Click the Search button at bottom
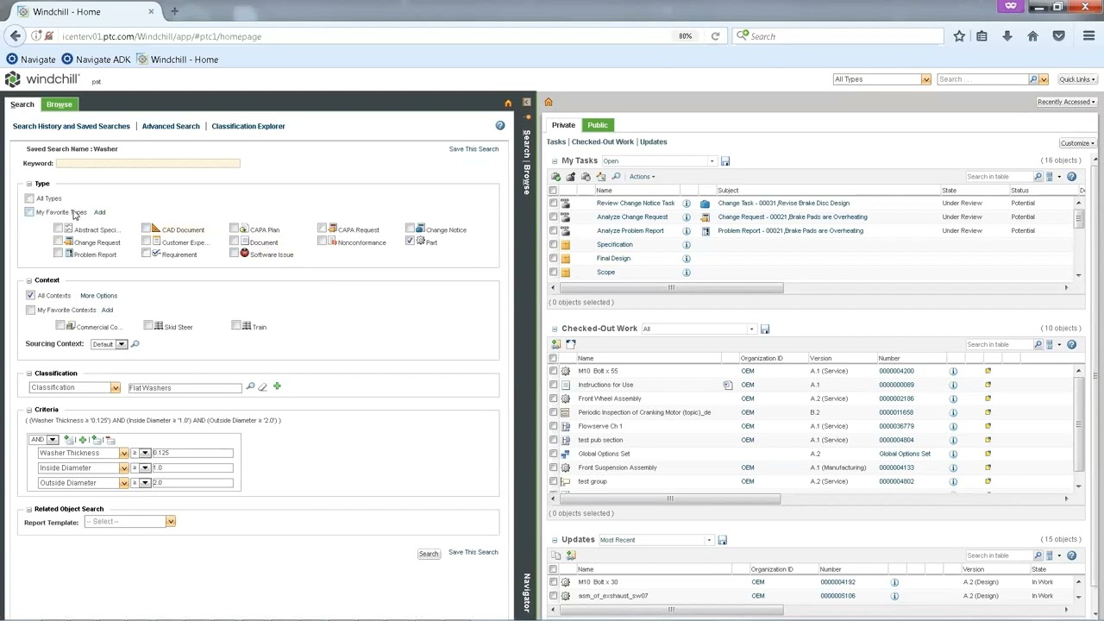1104x621 pixels. [x=429, y=554]
